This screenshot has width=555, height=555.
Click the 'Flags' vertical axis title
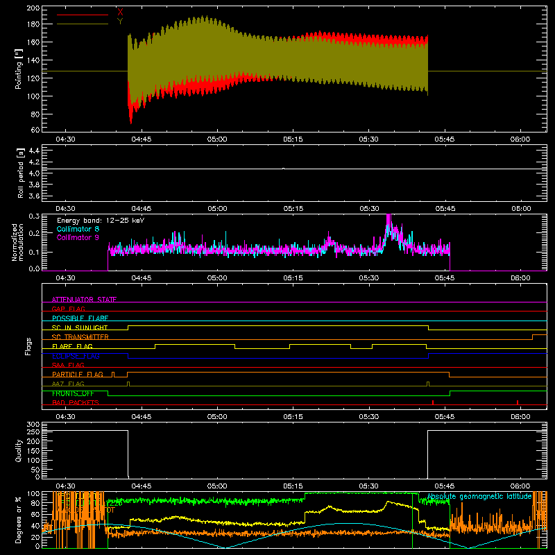click(x=28, y=346)
